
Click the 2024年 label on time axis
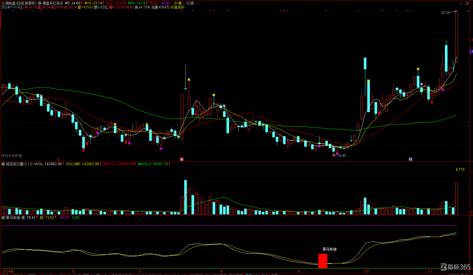point(8,272)
